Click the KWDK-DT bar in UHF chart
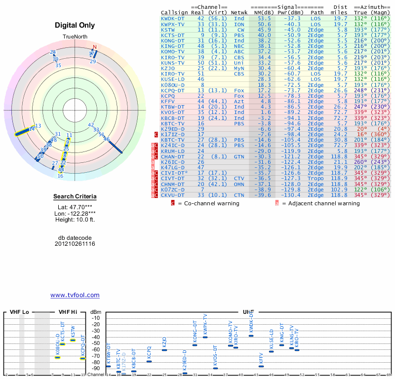The height and width of the screenshot is (379, 395). (x=251, y=336)
